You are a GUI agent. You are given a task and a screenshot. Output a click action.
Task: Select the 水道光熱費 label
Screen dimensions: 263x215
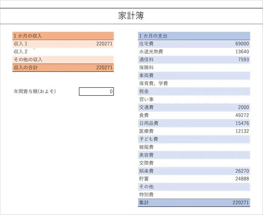[x=151, y=52]
